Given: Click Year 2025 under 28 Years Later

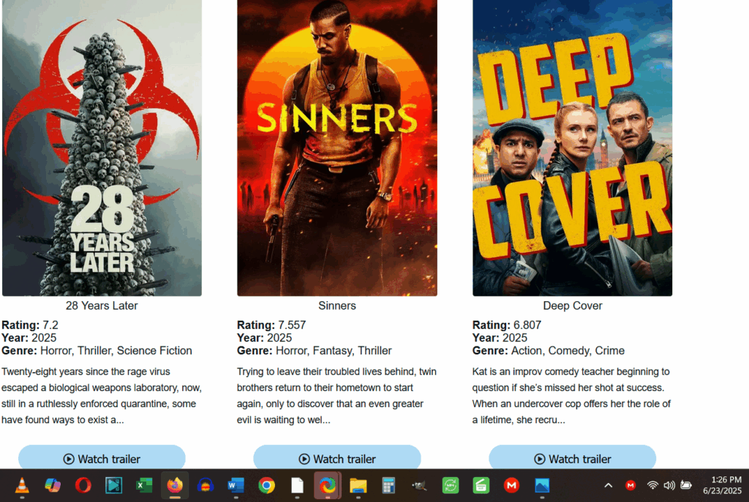Looking at the screenshot, I should 29,338.
